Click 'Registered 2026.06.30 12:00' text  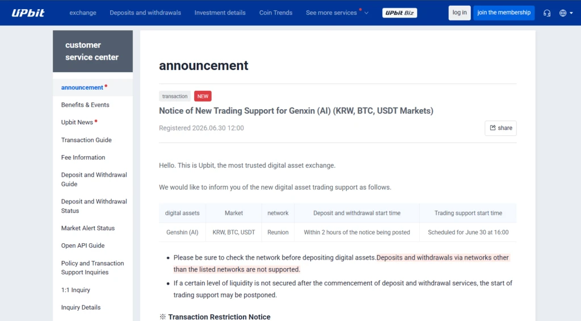pos(201,128)
